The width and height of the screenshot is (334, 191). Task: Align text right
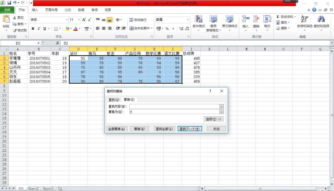[110, 28]
